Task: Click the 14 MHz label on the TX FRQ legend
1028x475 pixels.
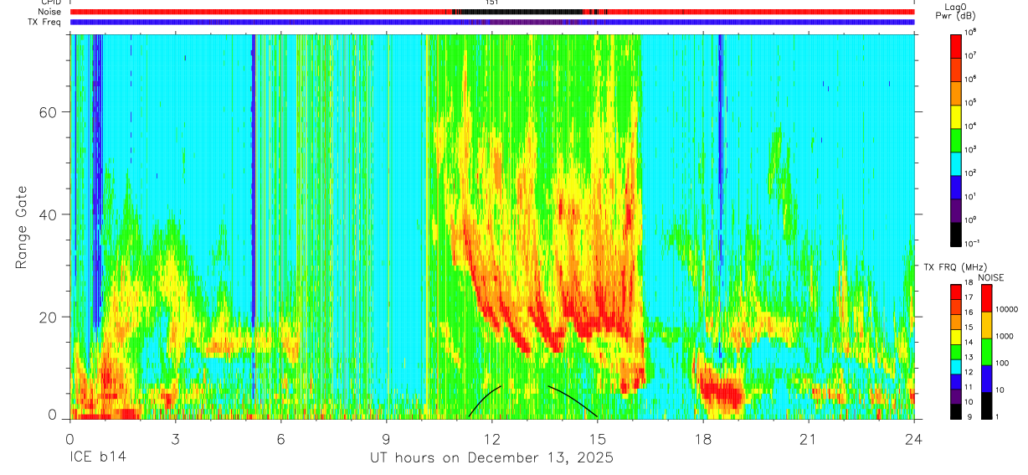Action: (x=969, y=343)
